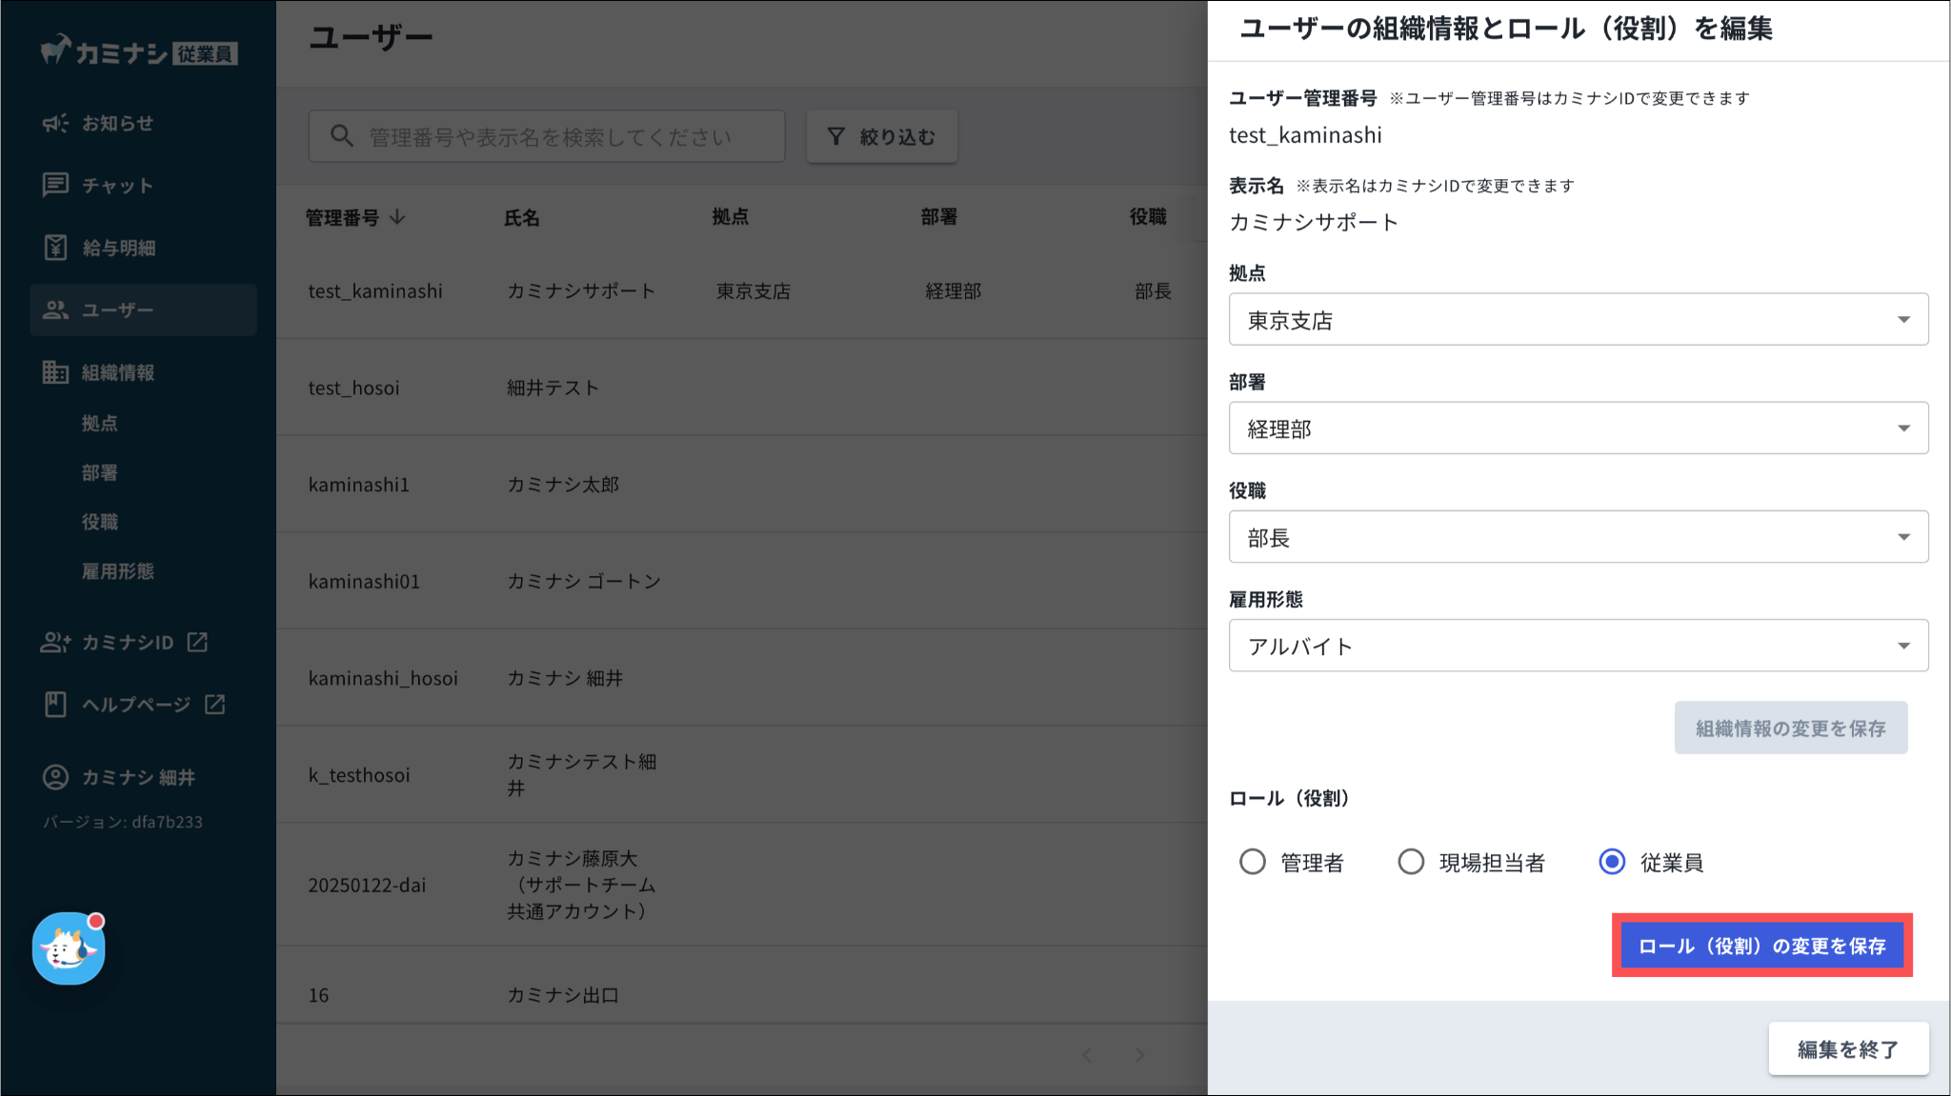Click the カミナシ出口 name cell
Image resolution: width=1951 pixels, height=1096 pixels.
pyautogui.click(x=562, y=995)
